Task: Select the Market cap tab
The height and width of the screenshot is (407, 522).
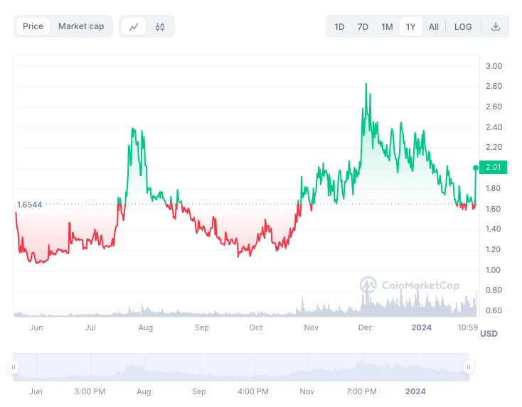Action: pyautogui.click(x=81, y=26)
